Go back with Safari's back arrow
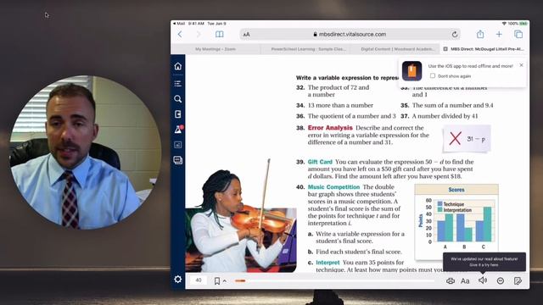 (180, 34)
